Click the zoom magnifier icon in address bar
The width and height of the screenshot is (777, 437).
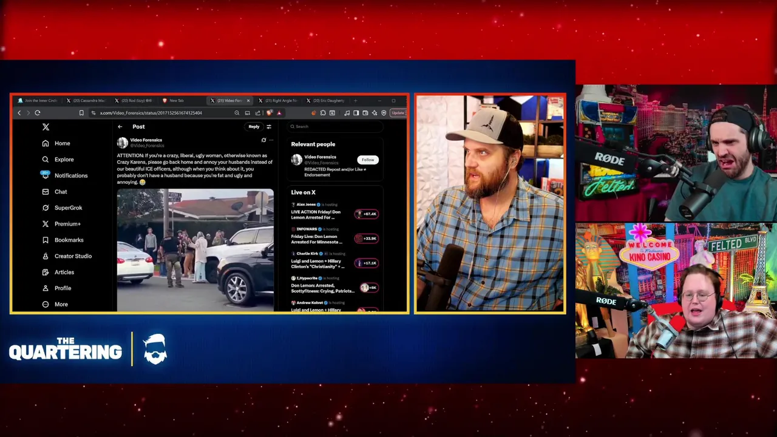coord(237,113)
